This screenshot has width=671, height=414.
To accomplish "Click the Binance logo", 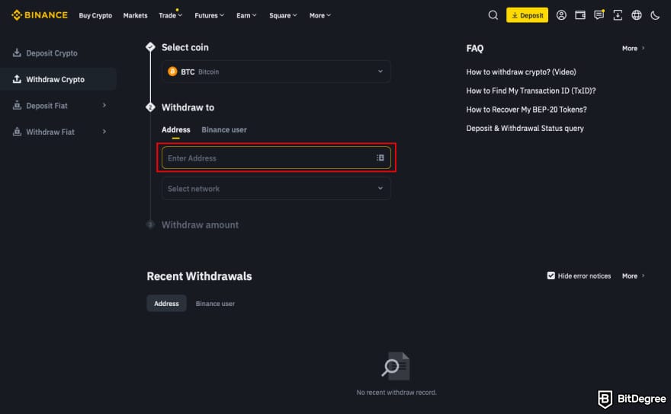I will tap(40, 15).
